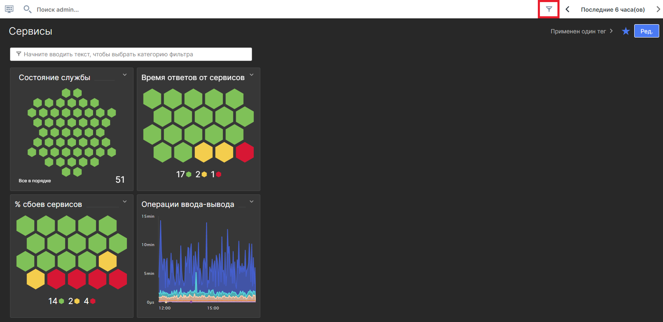Viewport: 663px width, 322px height.
Task: Open the dashboards menu icon at top-left
Action: click(x=9, y=9)
